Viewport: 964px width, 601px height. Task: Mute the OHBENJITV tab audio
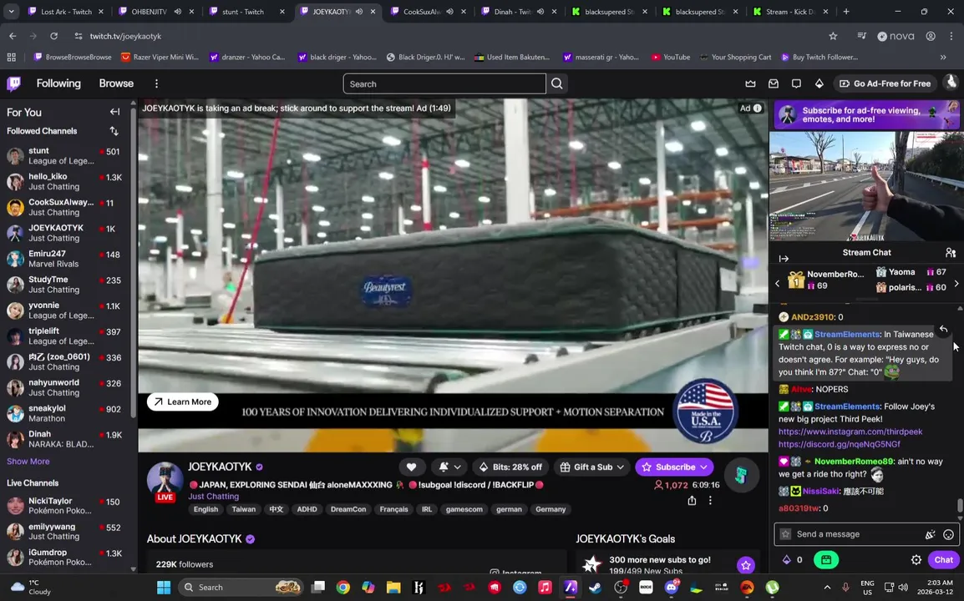[178, 12]
